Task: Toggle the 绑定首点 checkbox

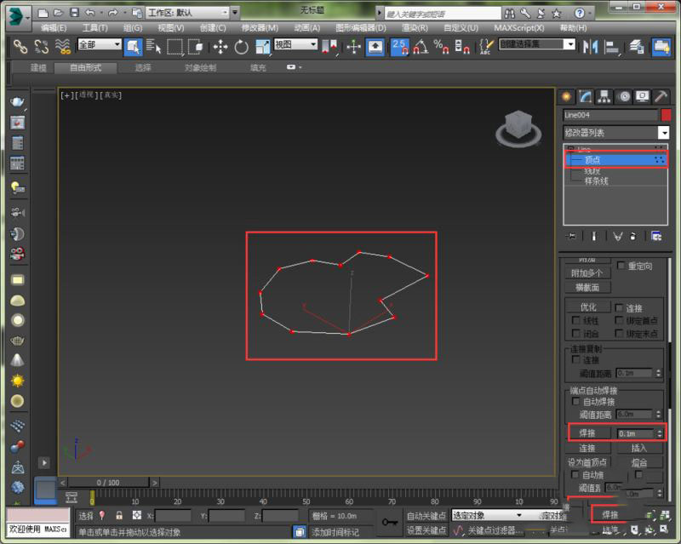Action: (x=620, y=321)
